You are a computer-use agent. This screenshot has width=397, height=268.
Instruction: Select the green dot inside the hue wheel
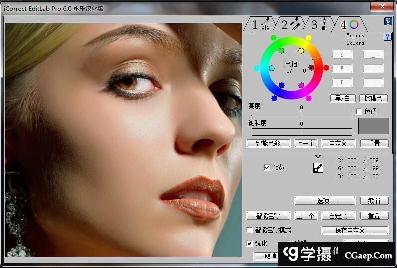tap(281, 51)
